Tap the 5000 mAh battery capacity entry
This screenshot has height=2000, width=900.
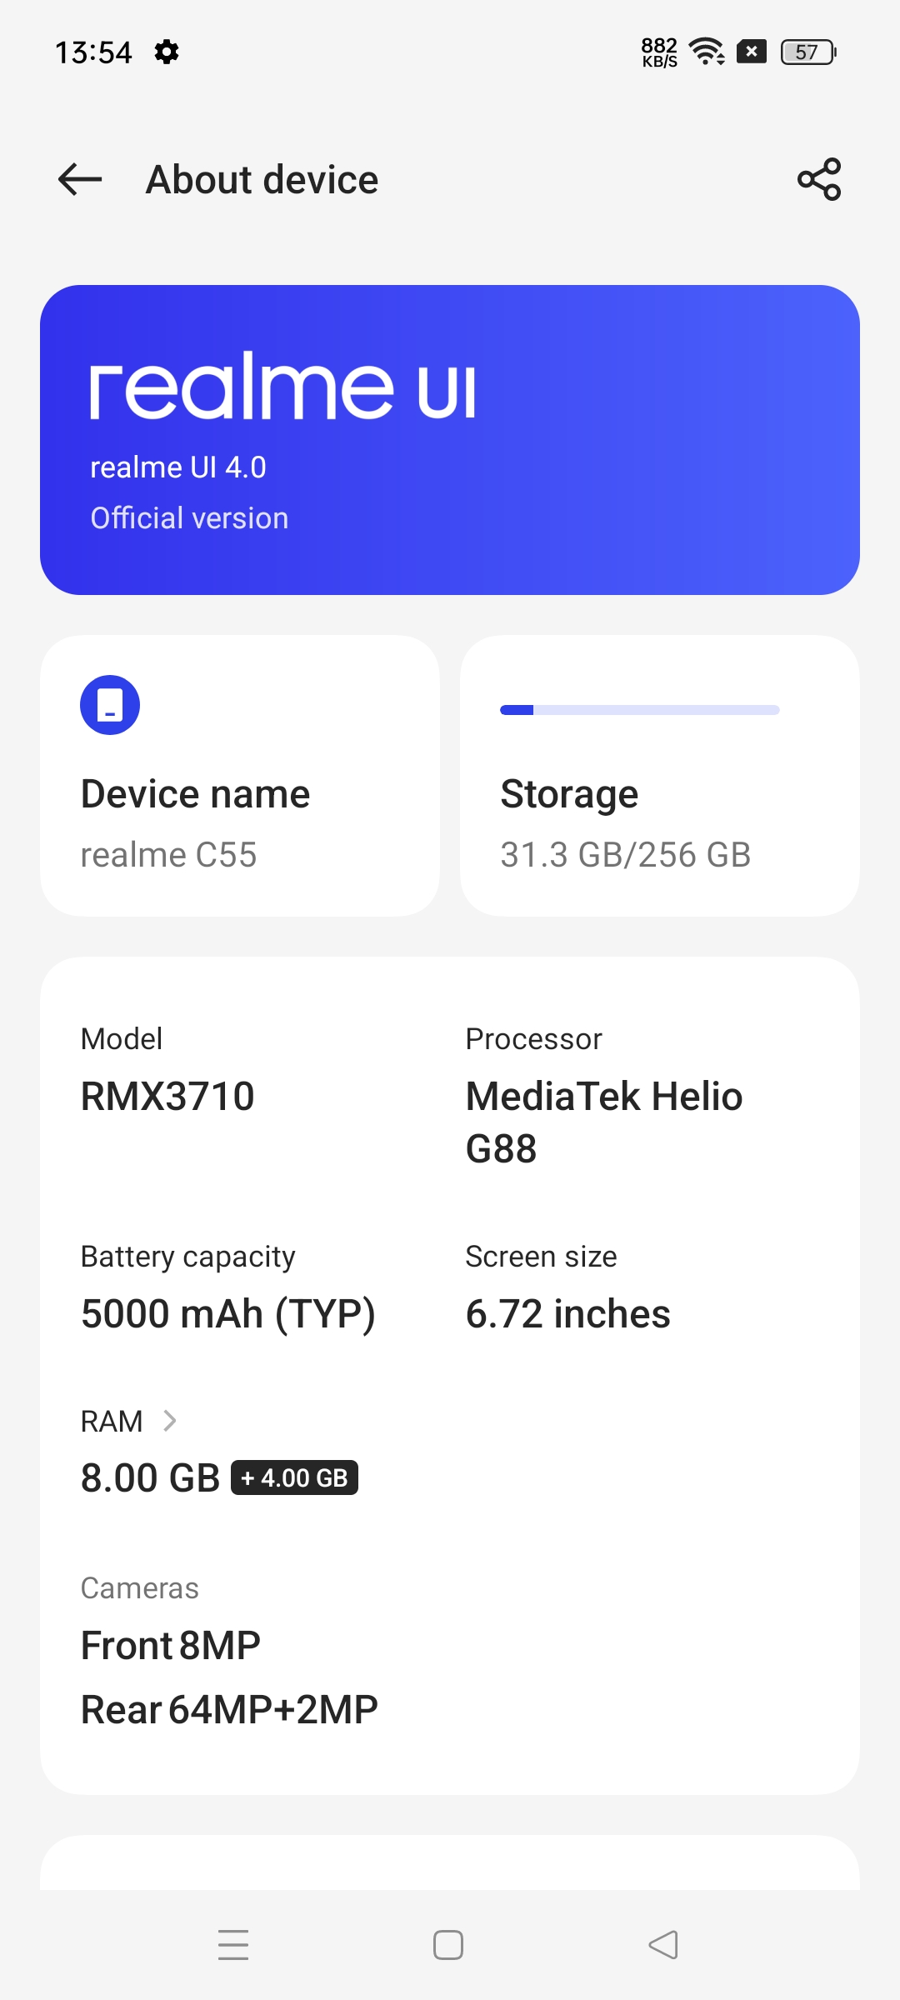pos(228,1314)
